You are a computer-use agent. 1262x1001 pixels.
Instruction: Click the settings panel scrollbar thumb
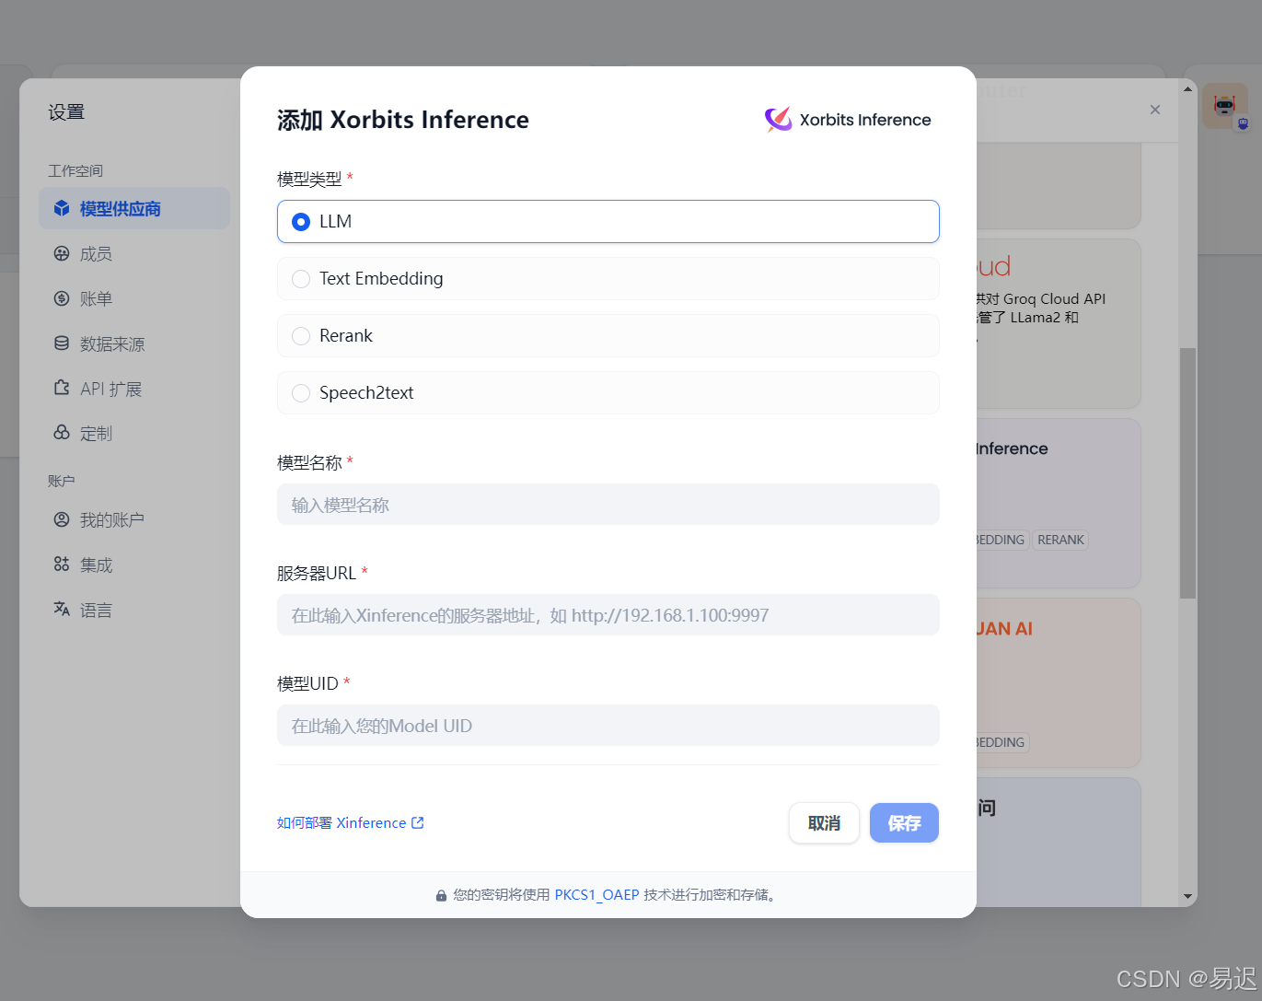click(x=1187, y=473)
